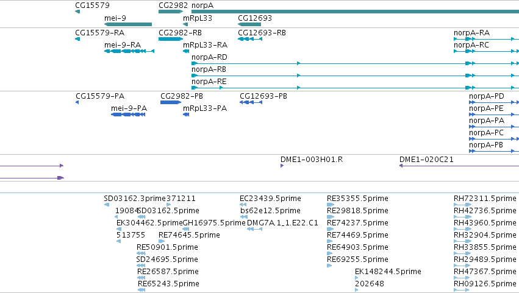Select EST RE74237.5prime
The height and width of the screenshot is (293, 519).
(357, 223)
